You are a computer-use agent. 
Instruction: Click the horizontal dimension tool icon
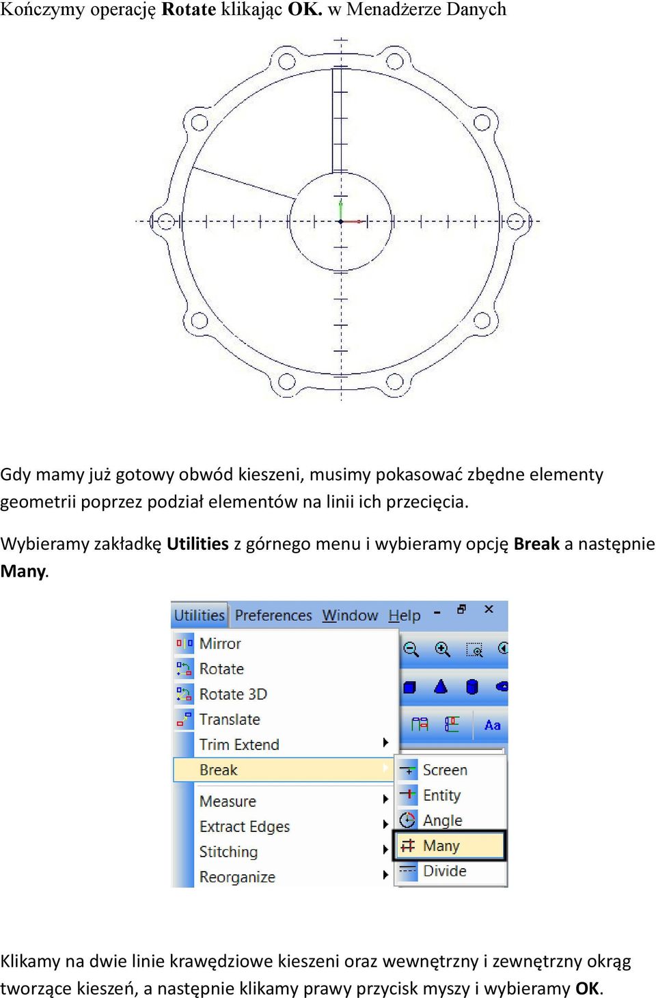coord(420,724)
